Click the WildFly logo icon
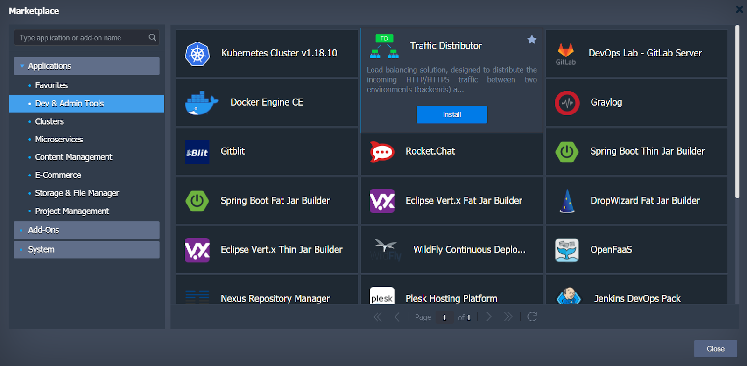747x366 pixels. tap(386, 250)
